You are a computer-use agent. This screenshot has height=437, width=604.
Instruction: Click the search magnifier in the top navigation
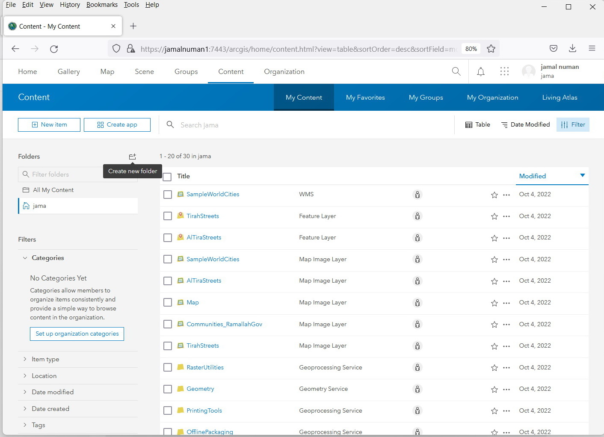pyautogui.click(x=456, y=71)
